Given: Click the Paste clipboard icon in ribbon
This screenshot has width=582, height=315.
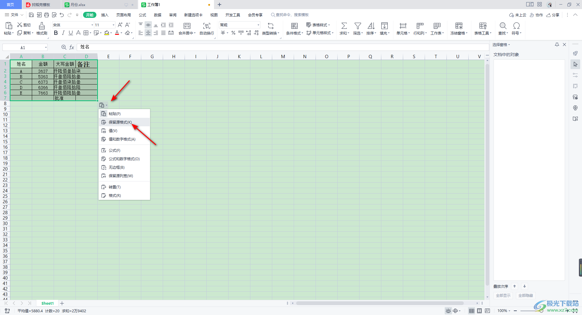Looking at the screenshot, I should [9, 25].
